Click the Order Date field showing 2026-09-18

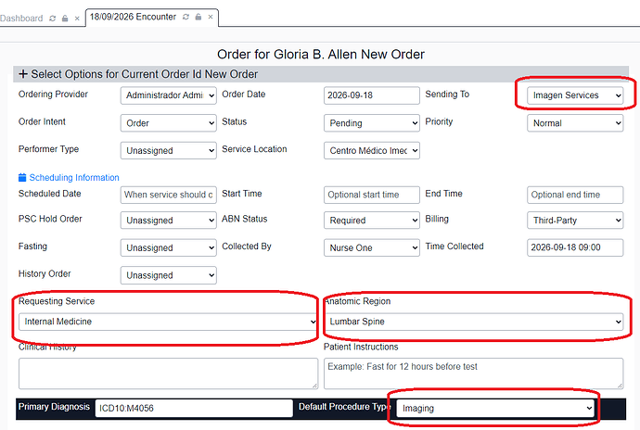coord(371,95)
